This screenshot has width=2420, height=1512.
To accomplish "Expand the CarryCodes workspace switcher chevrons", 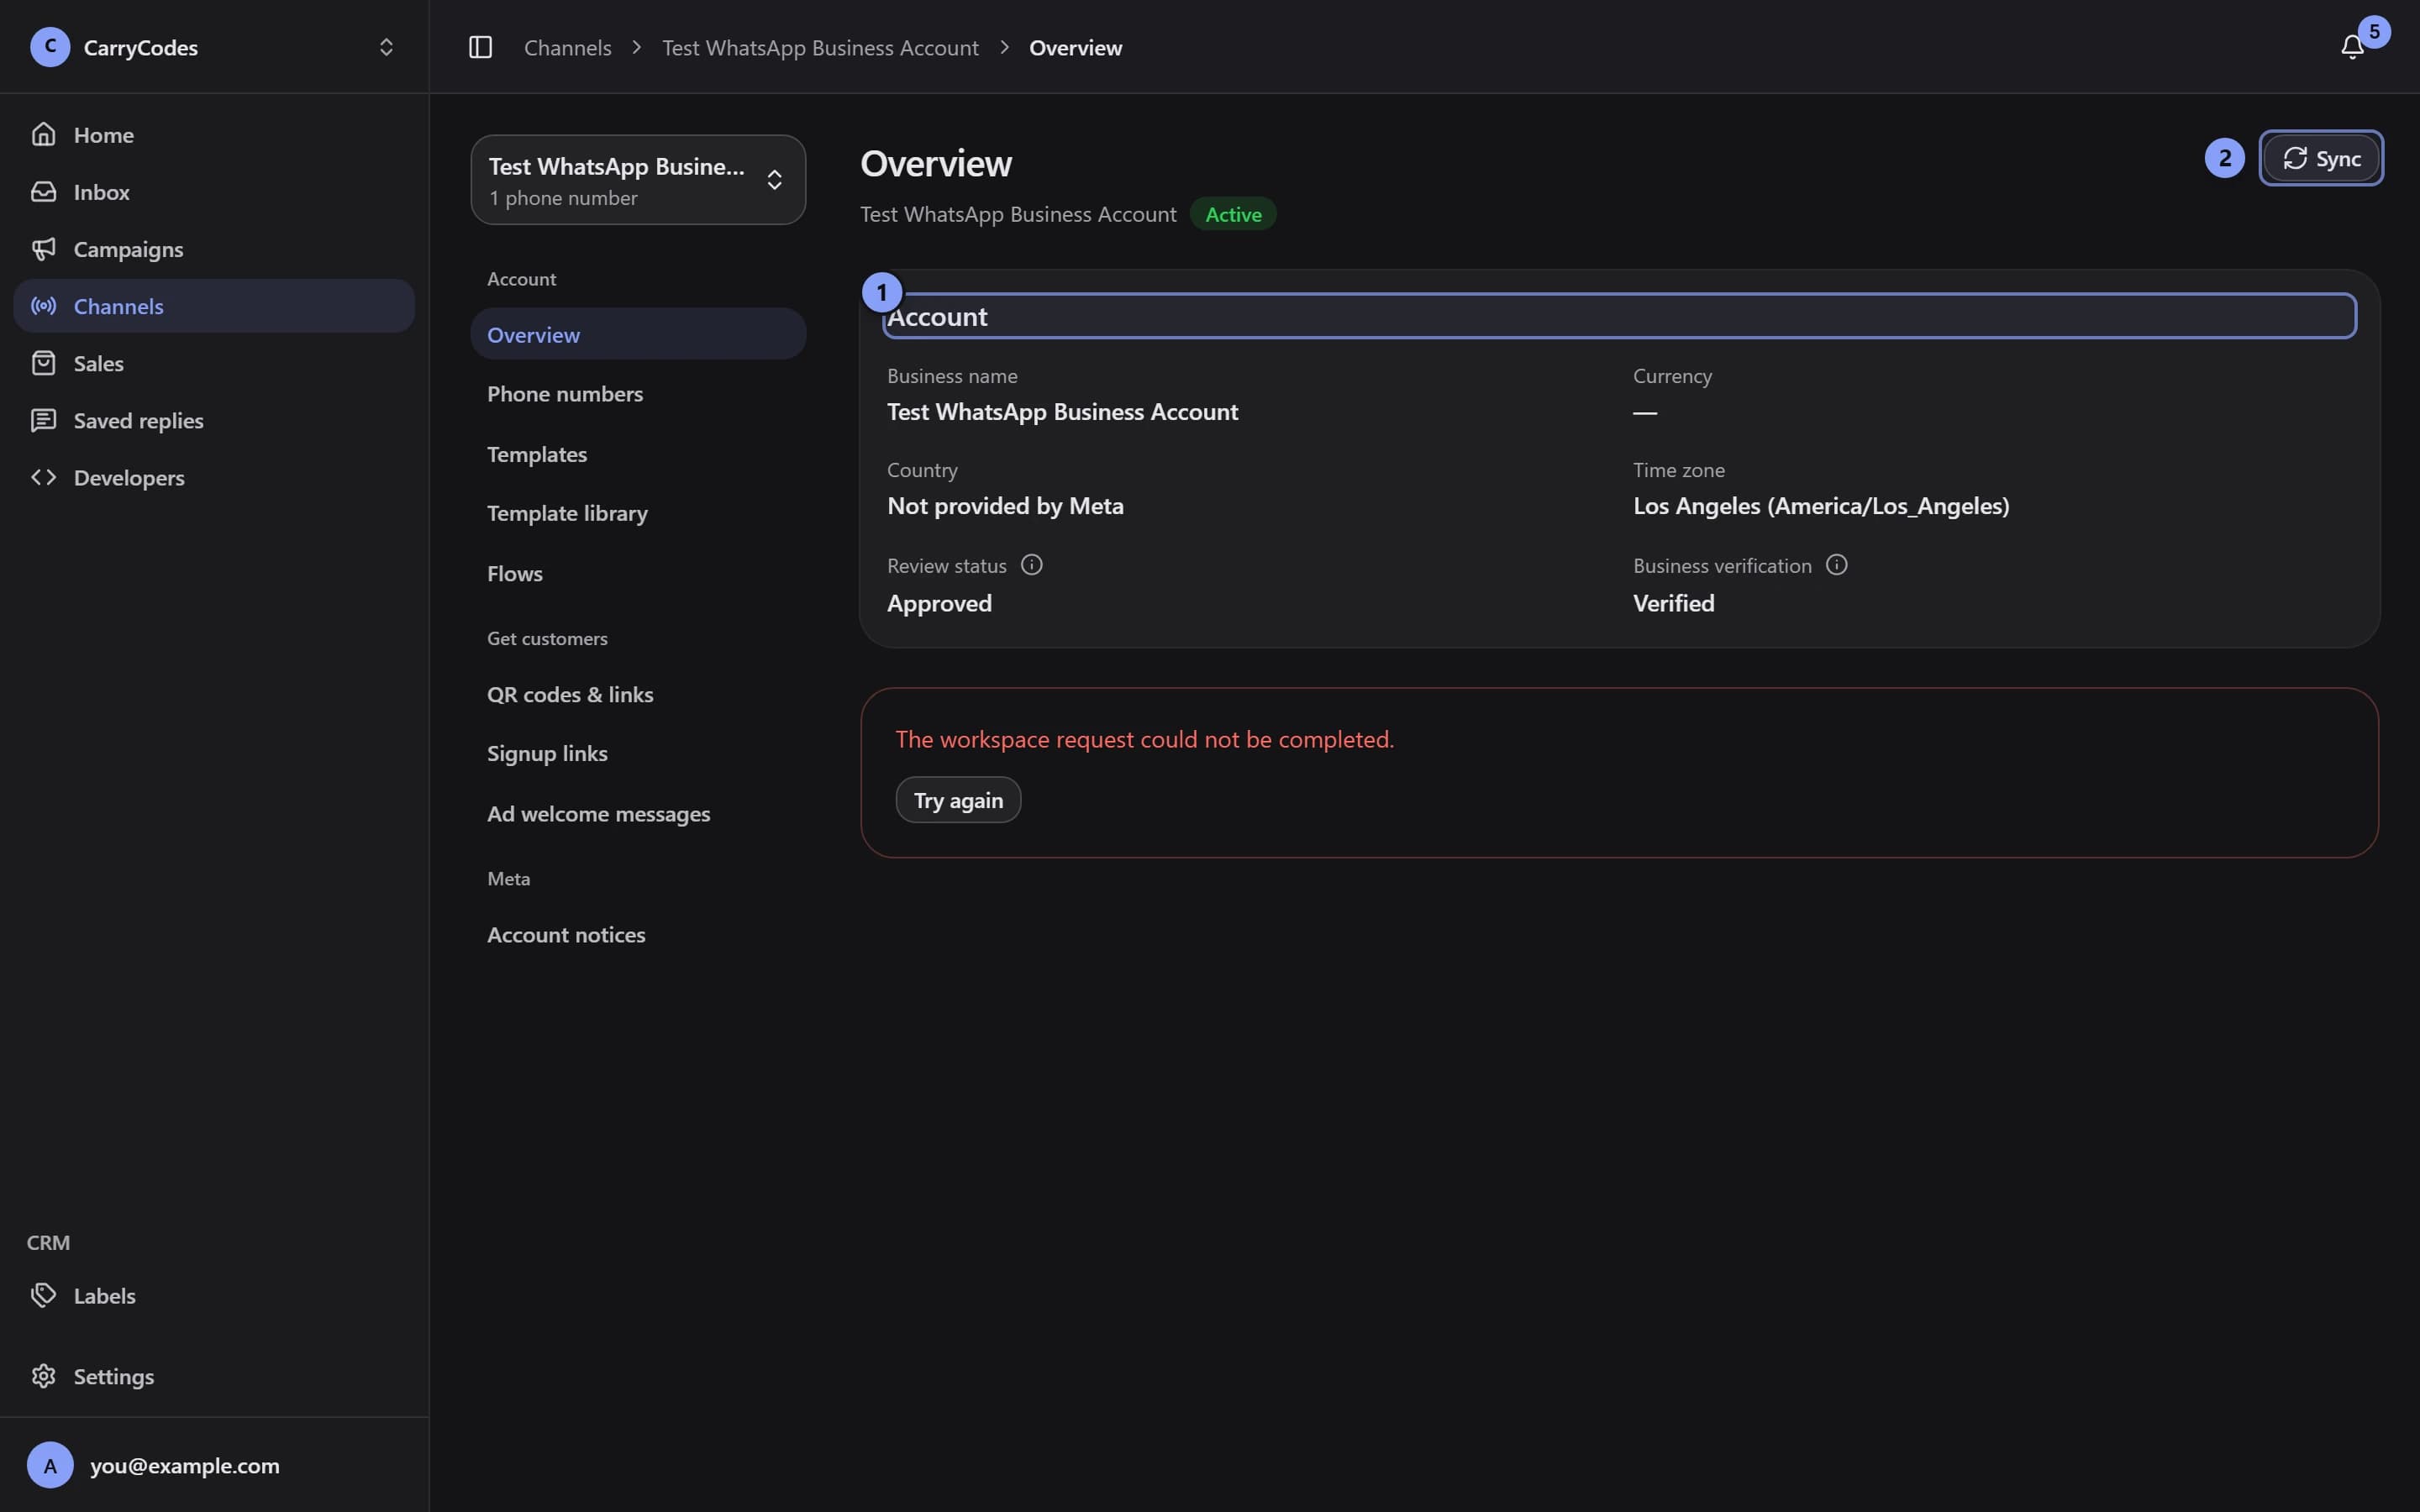I will coord(386,47).
